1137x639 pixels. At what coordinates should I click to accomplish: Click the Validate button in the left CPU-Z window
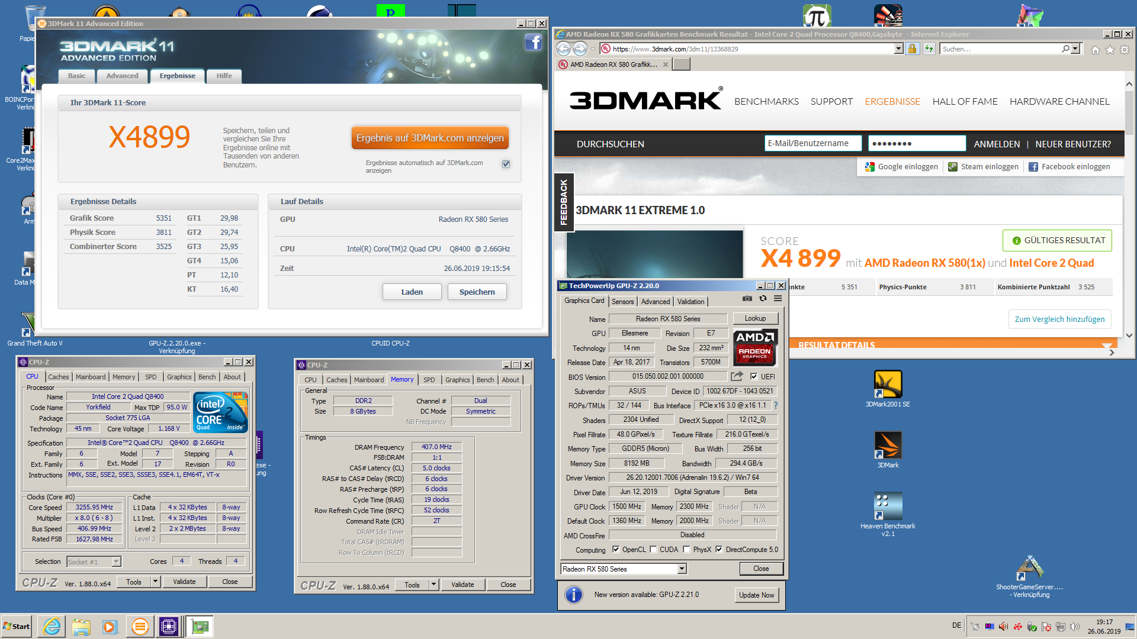click(x=184, y=582)
